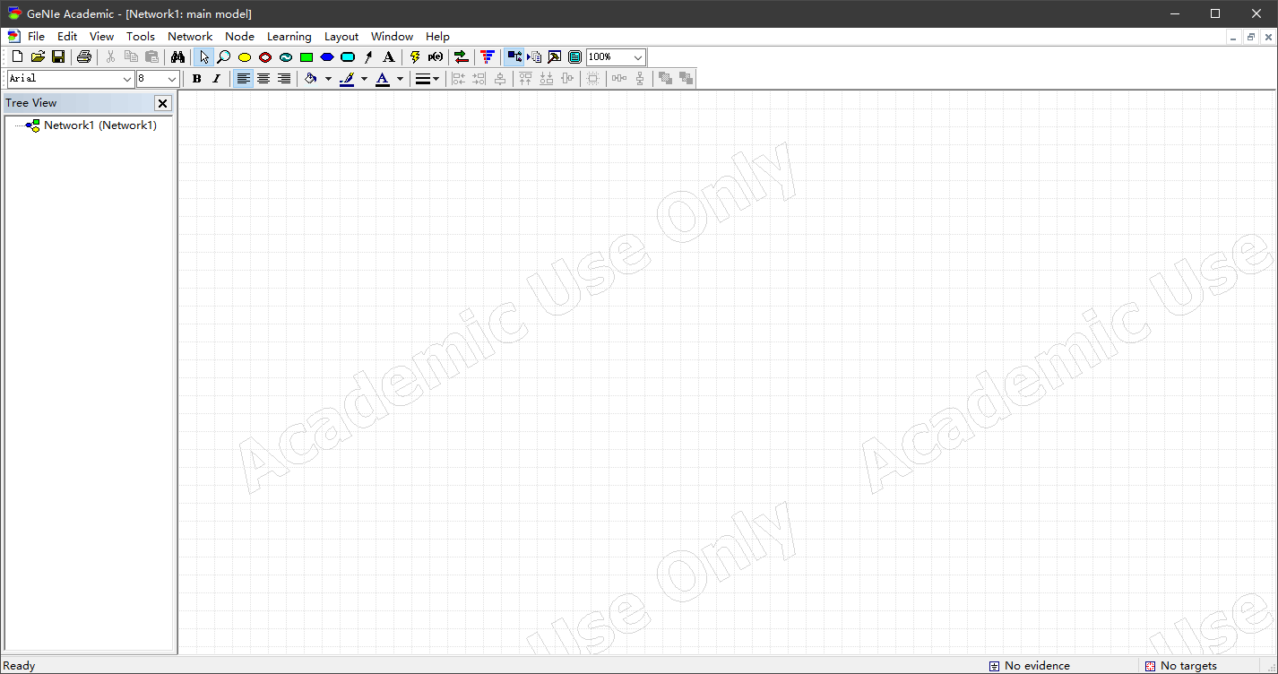Viewport: 1278px width, 674px height.
Task: Select the blue hexagon Utility node tool
Action: 327,57
